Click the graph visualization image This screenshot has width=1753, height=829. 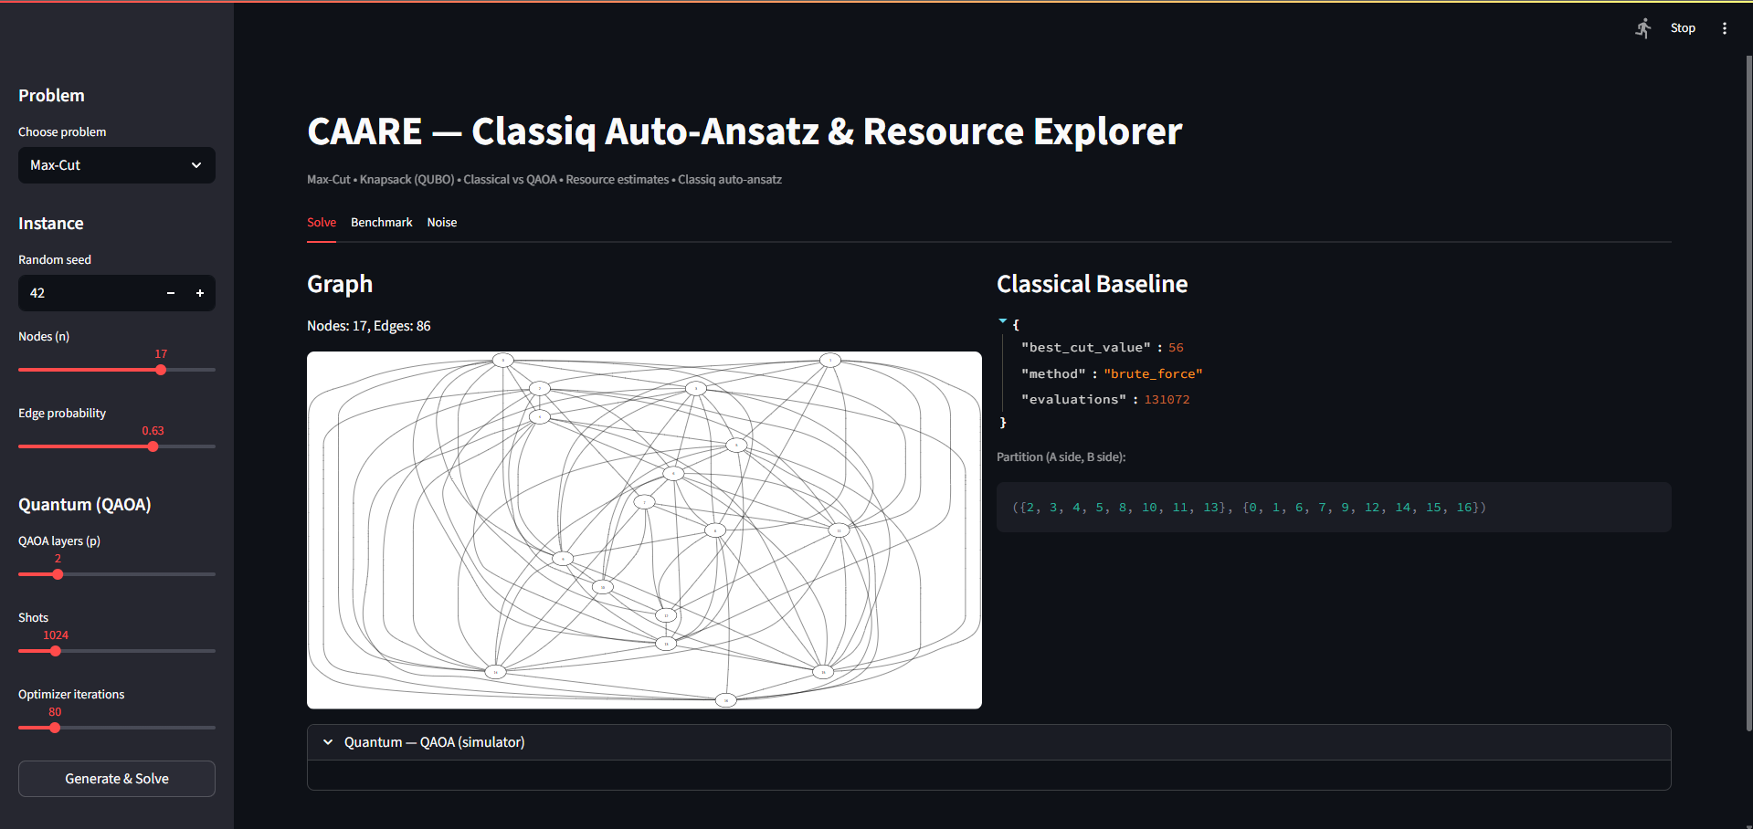point(644,530)
